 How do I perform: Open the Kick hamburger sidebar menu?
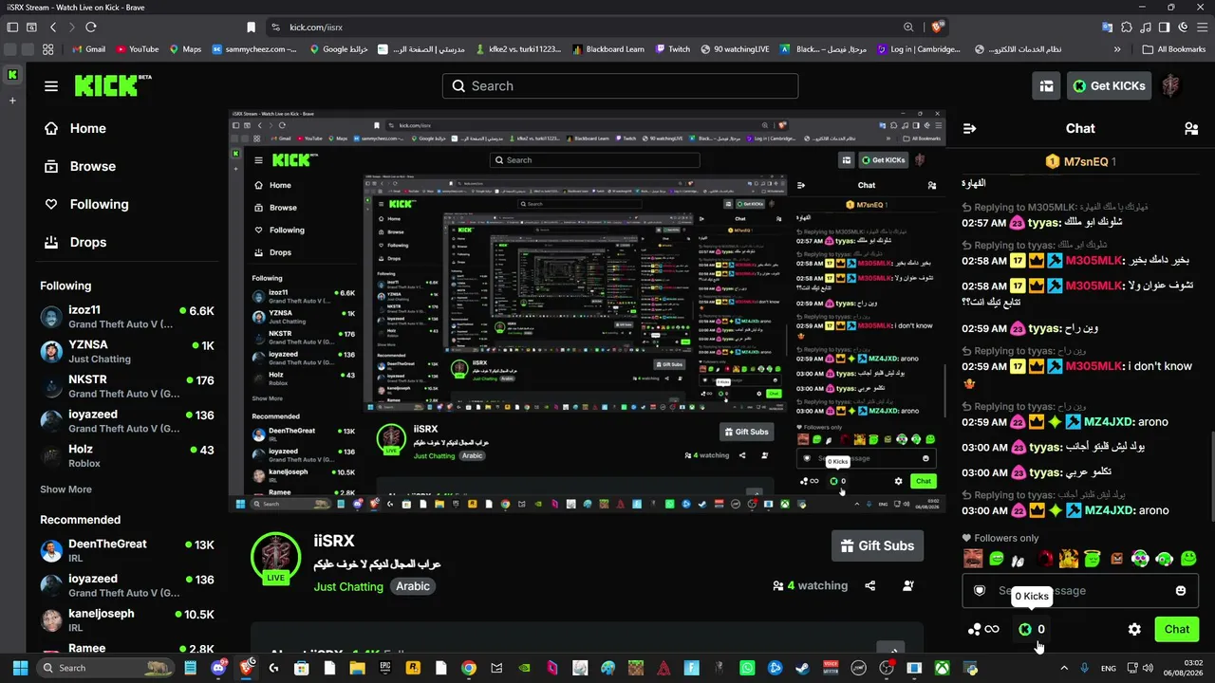51,86
